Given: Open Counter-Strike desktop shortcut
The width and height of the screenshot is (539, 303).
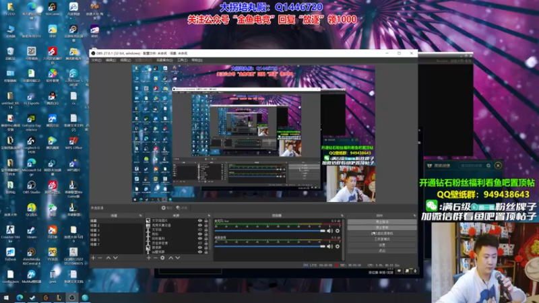Looking at the screenshot, I should click(10, 234).
